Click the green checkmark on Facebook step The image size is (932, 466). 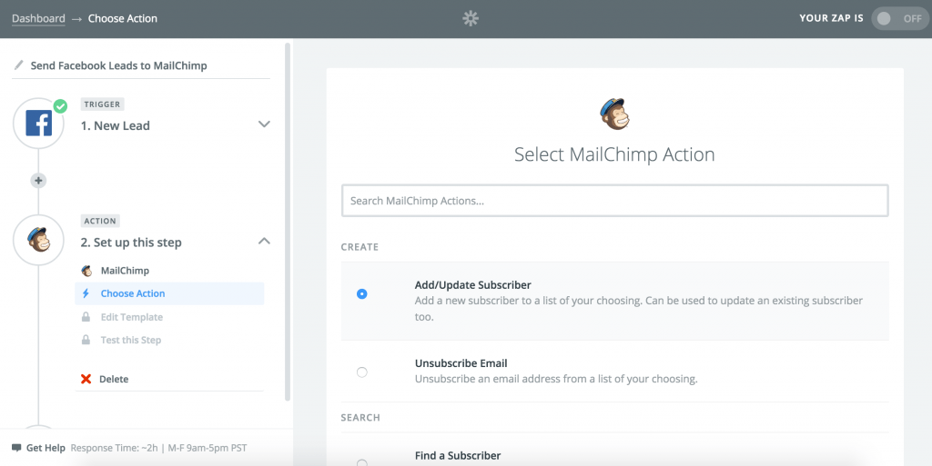(60, 106)
